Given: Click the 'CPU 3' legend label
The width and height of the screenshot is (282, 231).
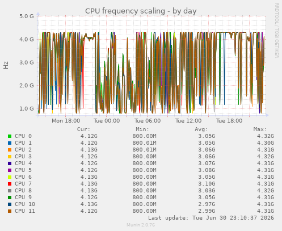Looking at the screenshot, I should click(23, 157).
